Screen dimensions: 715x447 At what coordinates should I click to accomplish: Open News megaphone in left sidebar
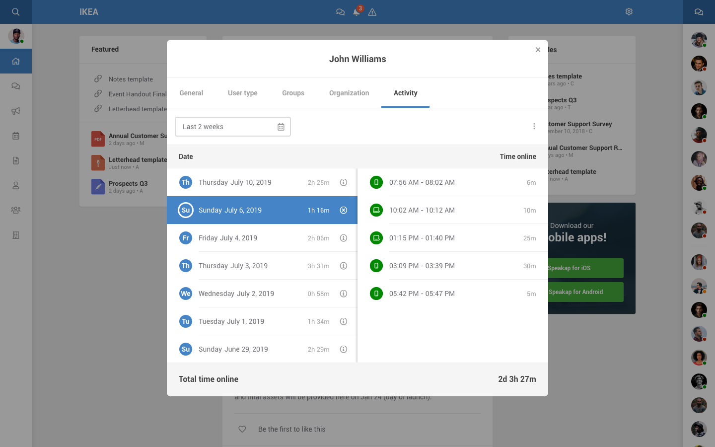tap(16, 111)
